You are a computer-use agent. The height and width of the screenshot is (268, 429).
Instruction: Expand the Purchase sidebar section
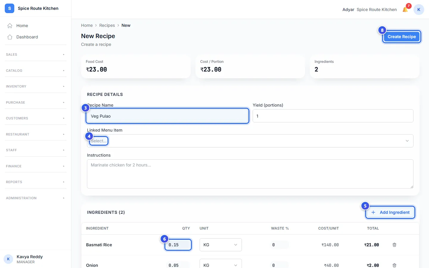click(35, 102)
